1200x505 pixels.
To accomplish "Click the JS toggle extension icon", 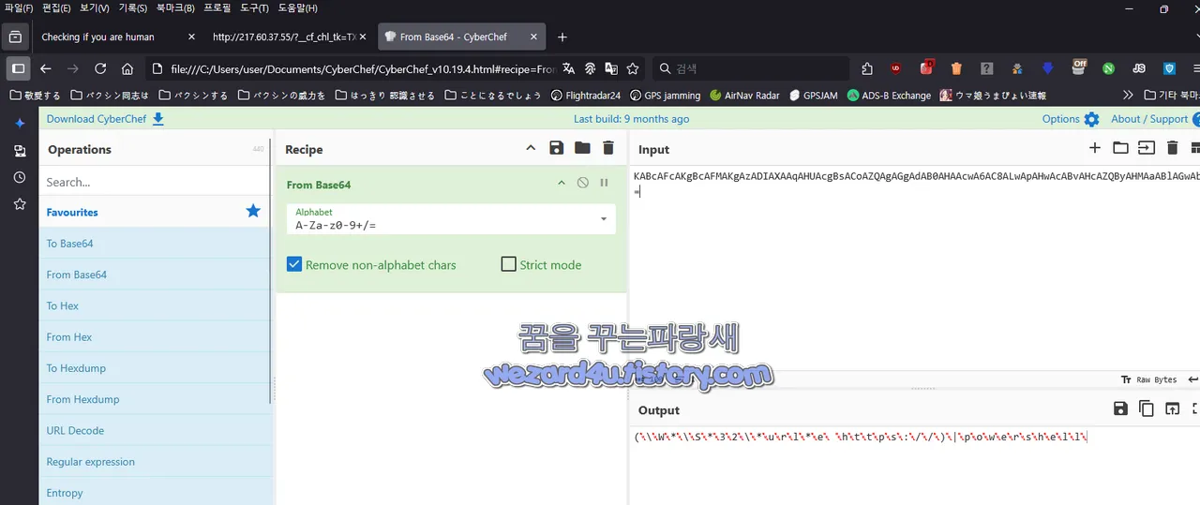I will point(1139,68).
